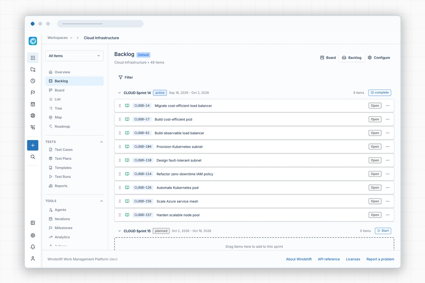Open the All Items dropdown
This screenshot has width=425, height=283.
coord(74,56)
